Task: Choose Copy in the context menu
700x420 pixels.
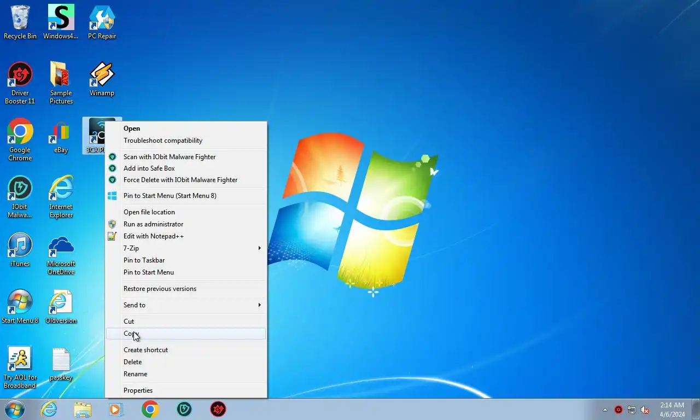Action: (186, 334)
